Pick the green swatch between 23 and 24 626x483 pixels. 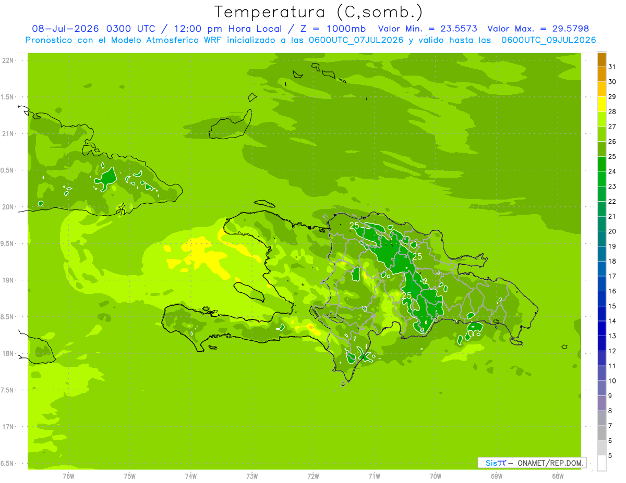(601, 179)
